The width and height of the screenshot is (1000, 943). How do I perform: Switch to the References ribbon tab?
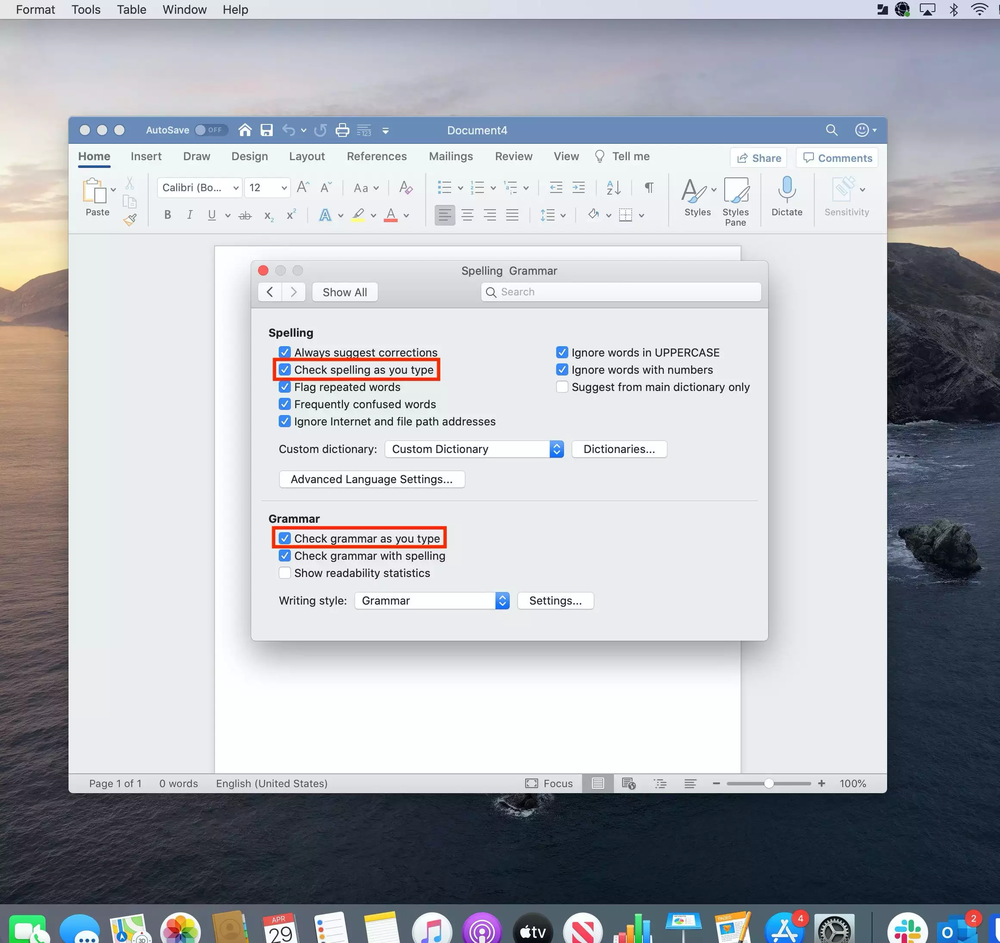[x=376, y=156]
